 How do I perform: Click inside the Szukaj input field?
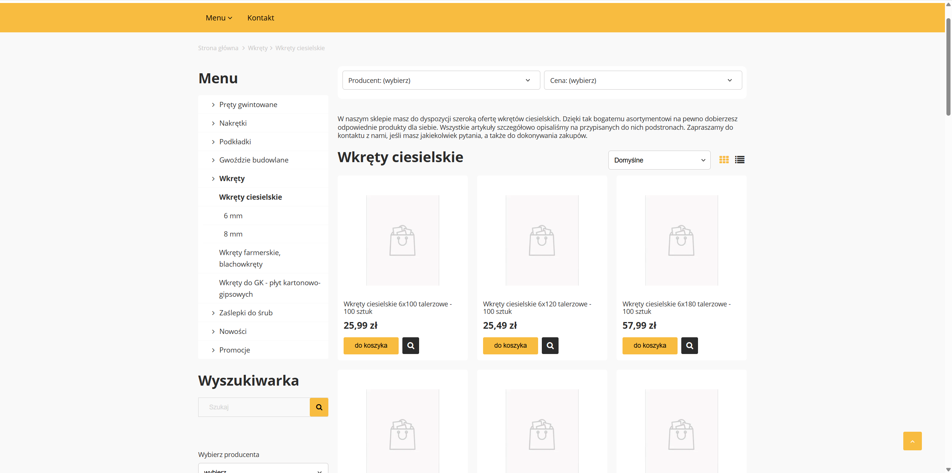pyautogui.click(x=253, y=407)
